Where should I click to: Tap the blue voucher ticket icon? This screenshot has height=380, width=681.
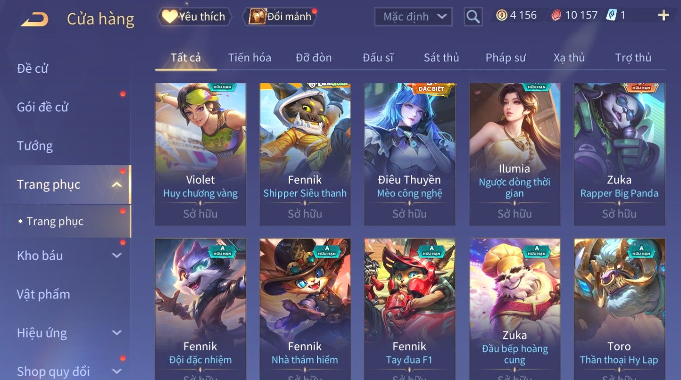(612, 15)
